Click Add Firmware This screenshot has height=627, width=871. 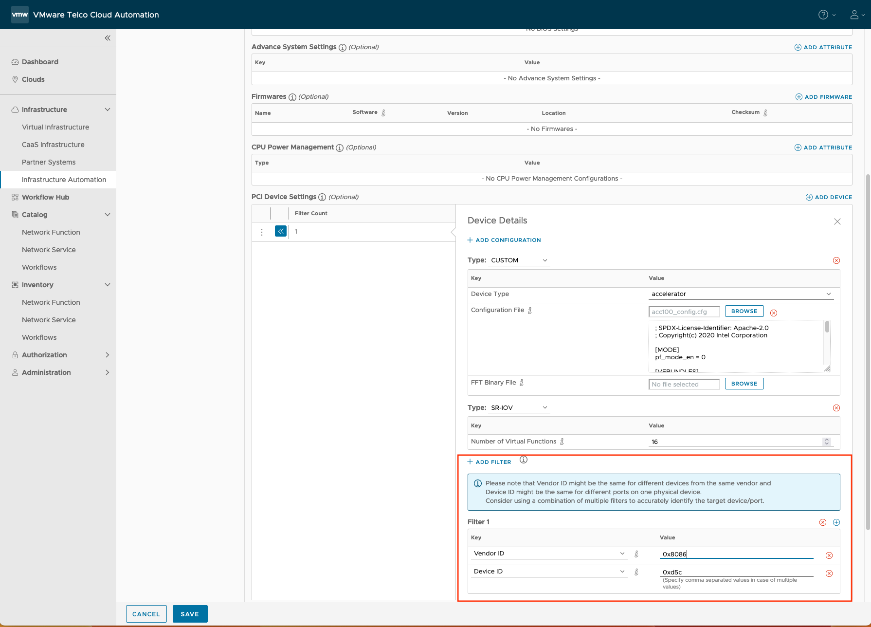824,97
